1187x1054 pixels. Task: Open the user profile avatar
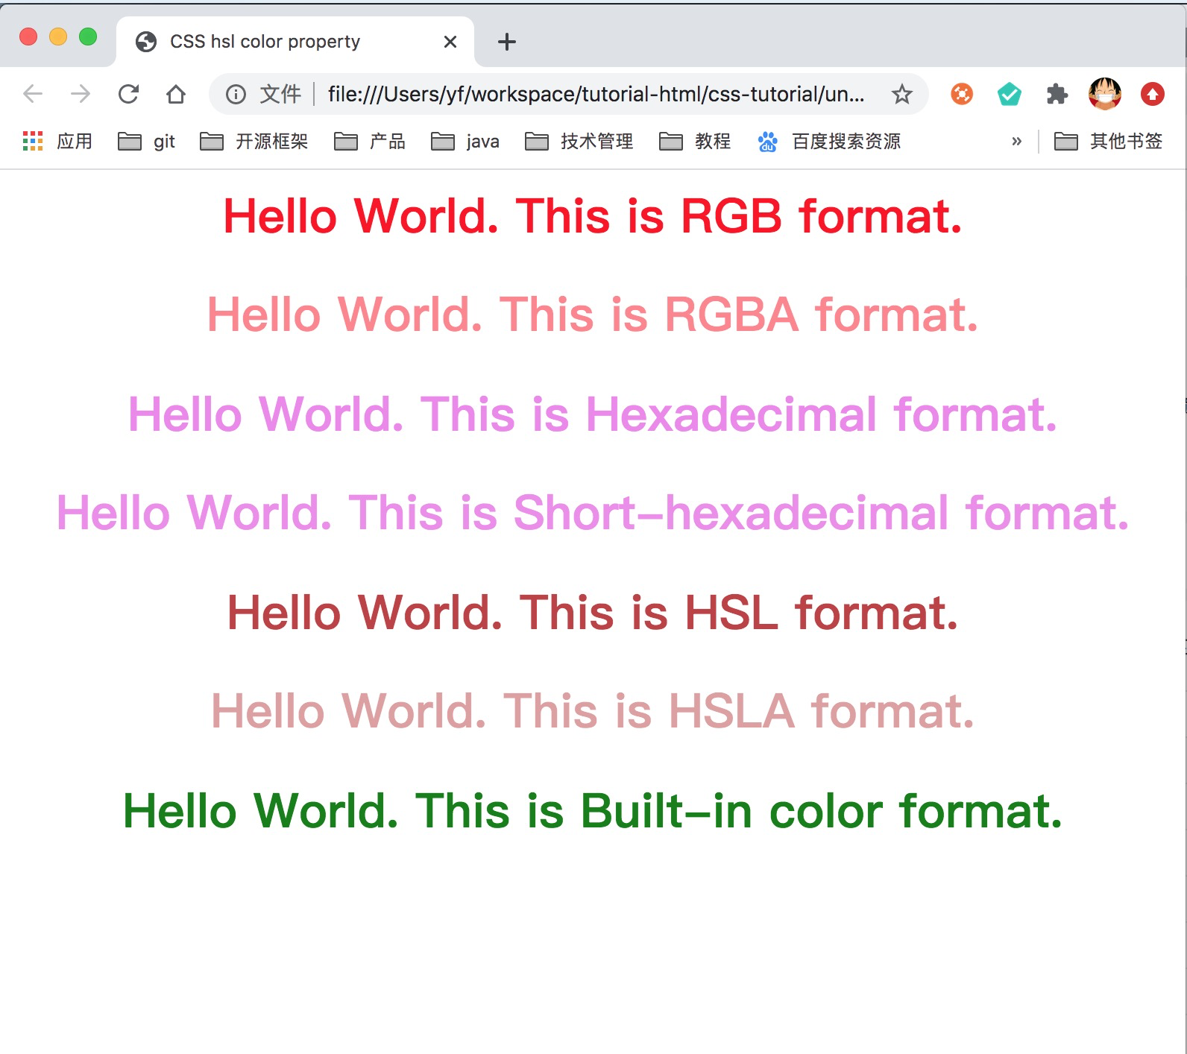point(1104,94)
